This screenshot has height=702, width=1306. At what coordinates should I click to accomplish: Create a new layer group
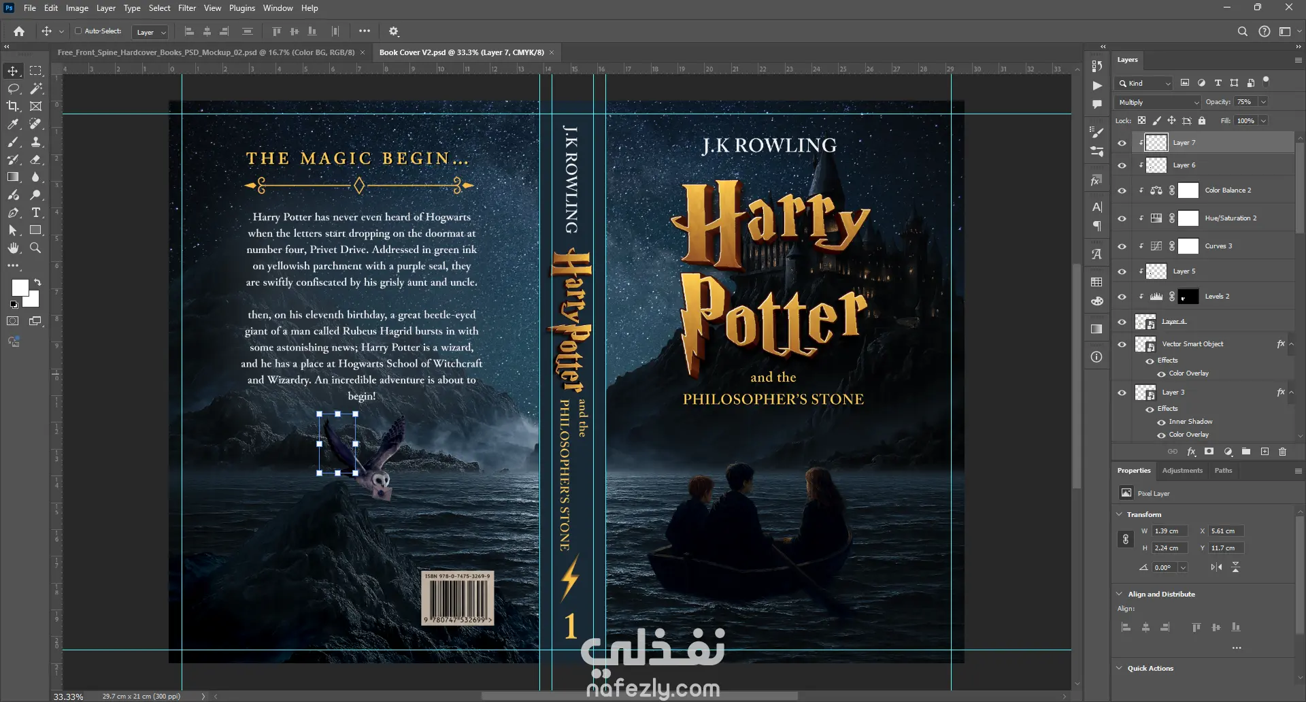pyautogui.click(x=1246, y=452)
